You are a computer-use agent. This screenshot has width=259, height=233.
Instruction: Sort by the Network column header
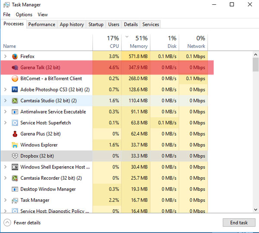click(193, 42)
